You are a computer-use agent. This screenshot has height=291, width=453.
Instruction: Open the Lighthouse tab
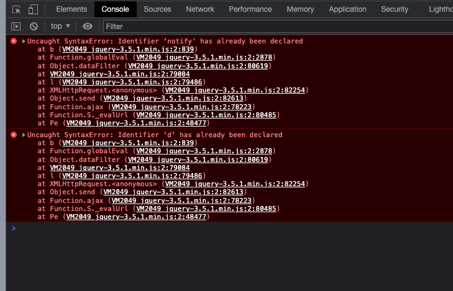pos(441,9)
